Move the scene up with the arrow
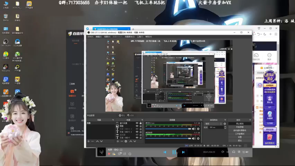This screenshot has height=166, width=295. (x=97, y=141)
